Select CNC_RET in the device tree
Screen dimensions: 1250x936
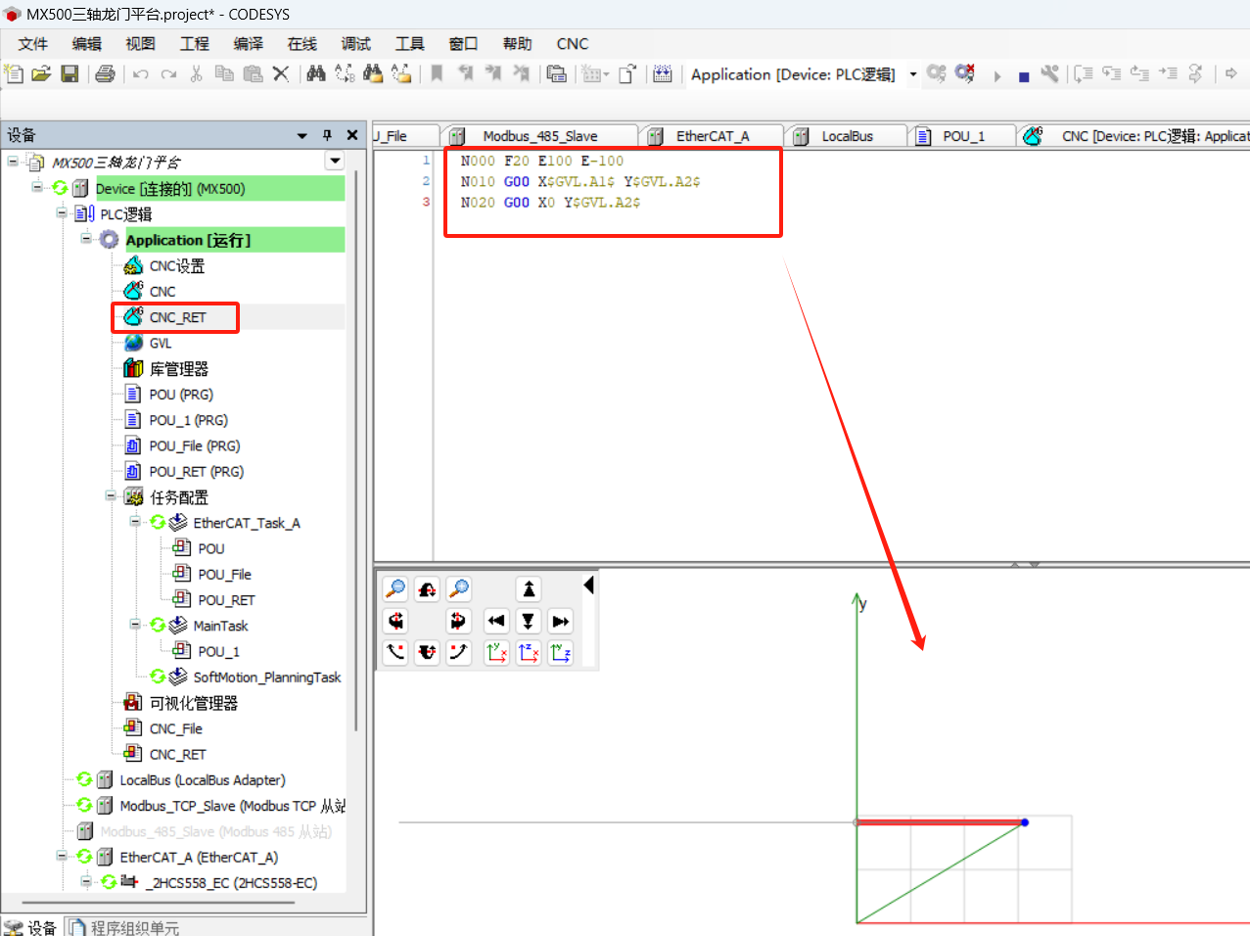tap(177, 317)
